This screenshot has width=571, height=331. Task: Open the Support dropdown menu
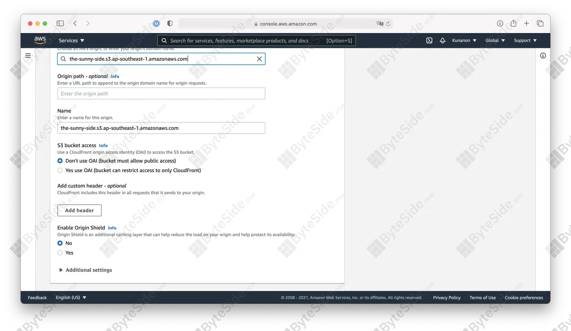point(525,41)
